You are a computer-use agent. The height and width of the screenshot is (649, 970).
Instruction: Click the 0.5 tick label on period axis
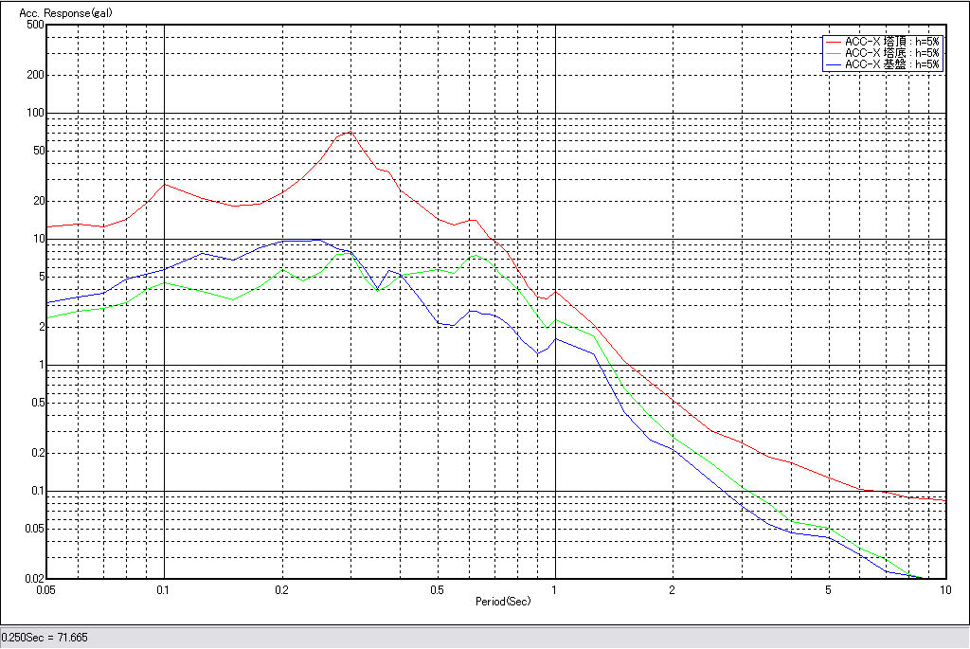[x=437, y=589]
